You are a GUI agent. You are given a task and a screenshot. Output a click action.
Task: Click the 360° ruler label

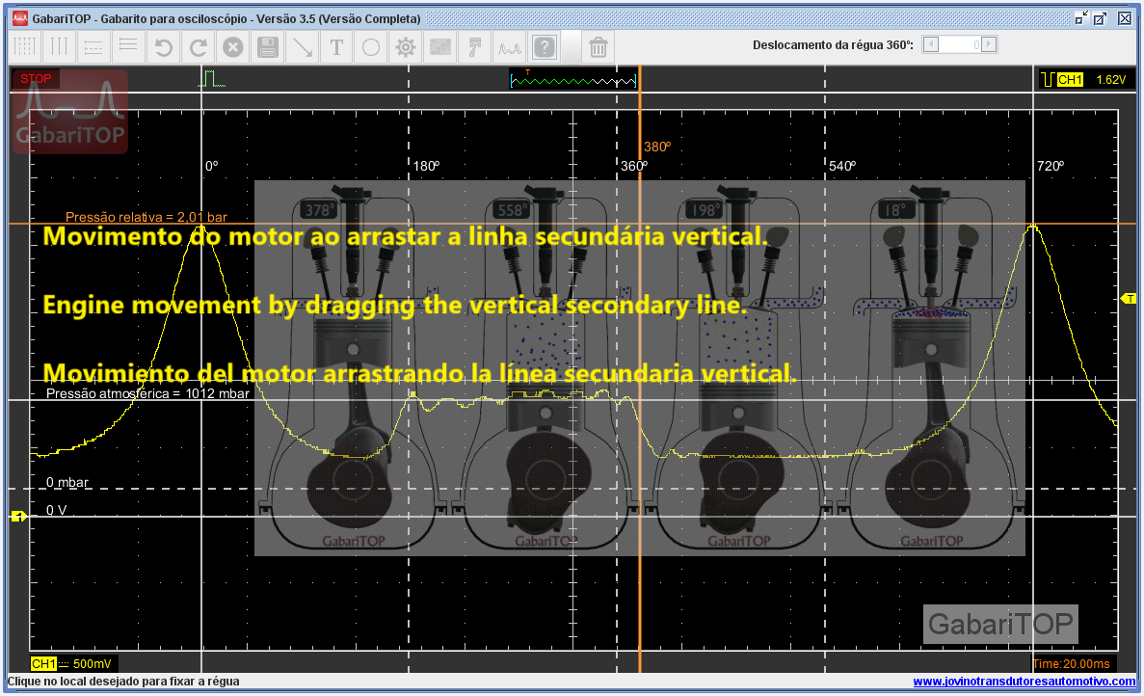click(x=633, y=167)
